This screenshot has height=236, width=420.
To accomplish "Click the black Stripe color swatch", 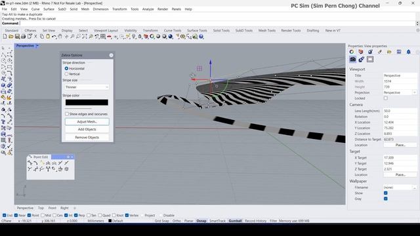I will click(x=87, y=102).
